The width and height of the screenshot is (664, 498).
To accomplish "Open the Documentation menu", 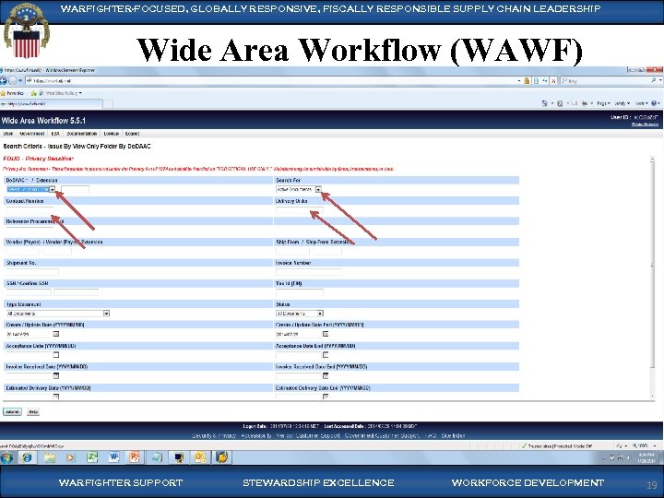I will (82, 134).
